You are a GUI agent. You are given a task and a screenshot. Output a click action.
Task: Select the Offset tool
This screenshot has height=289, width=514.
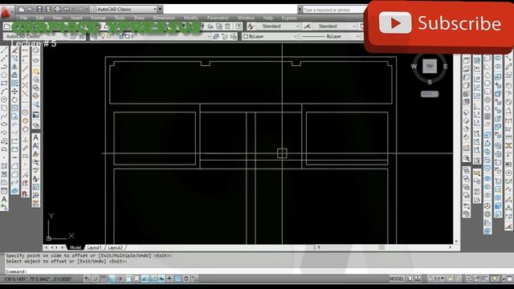coord(14,75)
